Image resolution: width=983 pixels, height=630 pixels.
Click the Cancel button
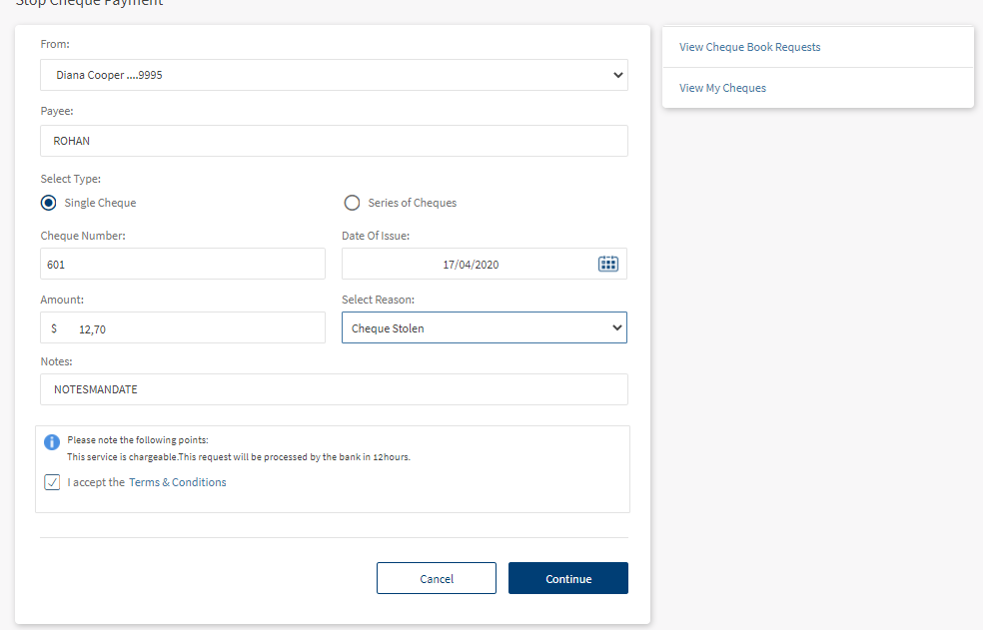(x=436, y=579)
